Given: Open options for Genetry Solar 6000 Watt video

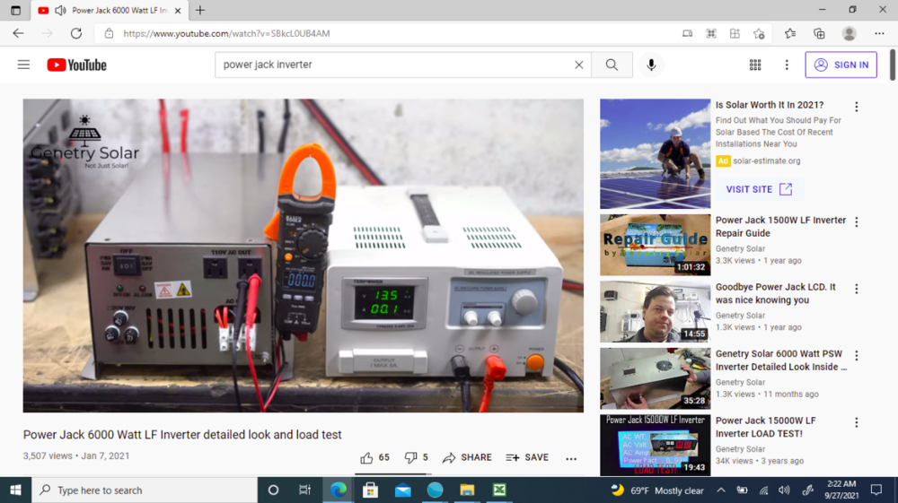Looking at the screenshot, I should point(856,356).
